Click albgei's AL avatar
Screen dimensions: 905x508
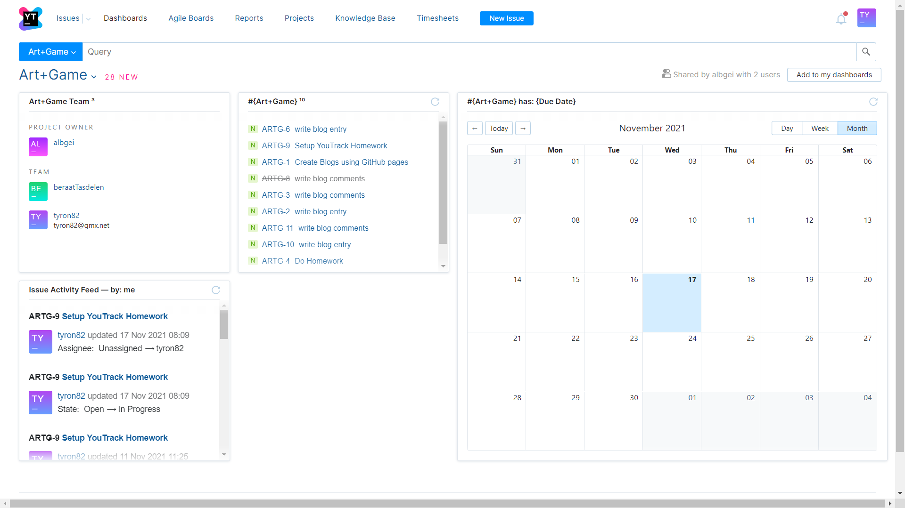tap(38, 147)
